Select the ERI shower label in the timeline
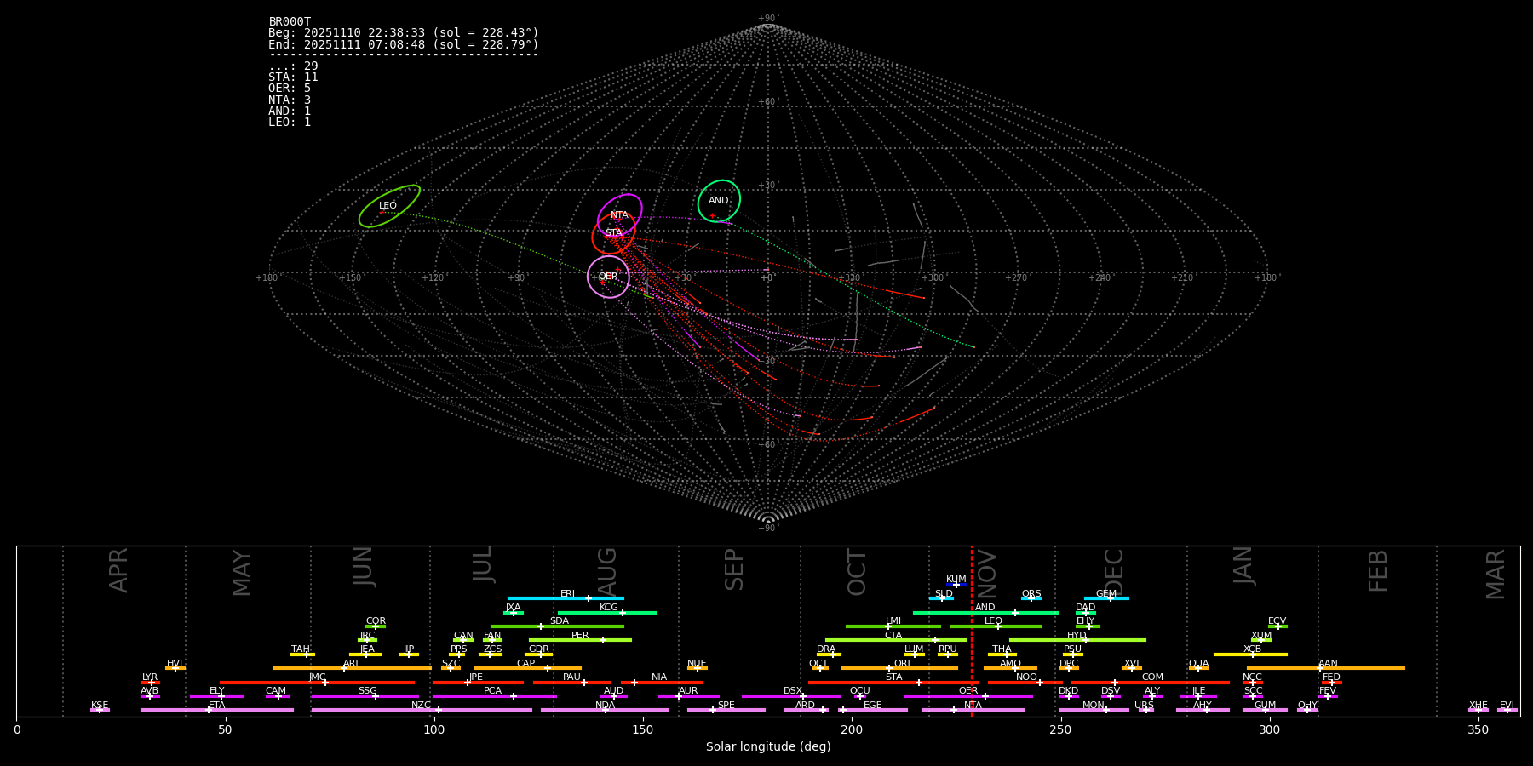The height and width of the screenshot is (766, 1533). pyautogui.click(x=568, y=594)
